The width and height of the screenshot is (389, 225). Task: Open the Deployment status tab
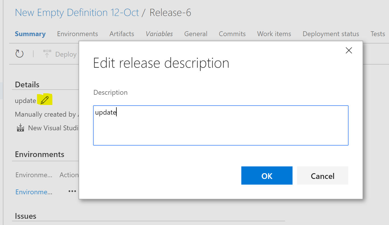point(331,34)
